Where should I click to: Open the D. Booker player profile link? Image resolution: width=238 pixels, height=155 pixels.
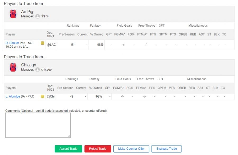click(x=12, y=43)
